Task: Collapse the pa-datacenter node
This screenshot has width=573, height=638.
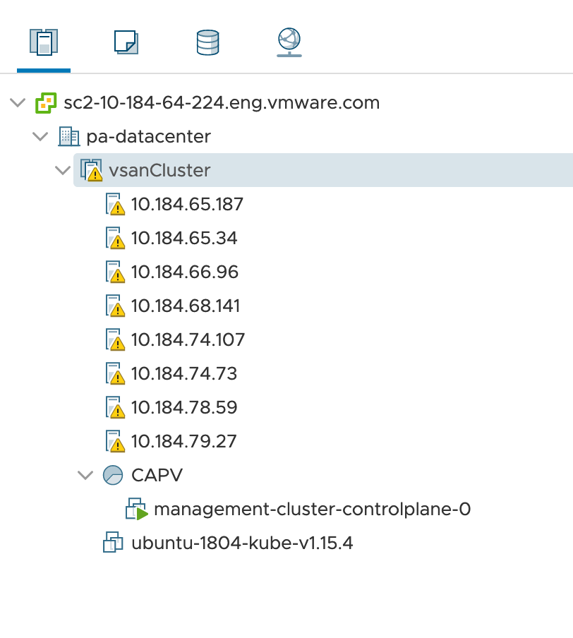Action: [40, 136]
